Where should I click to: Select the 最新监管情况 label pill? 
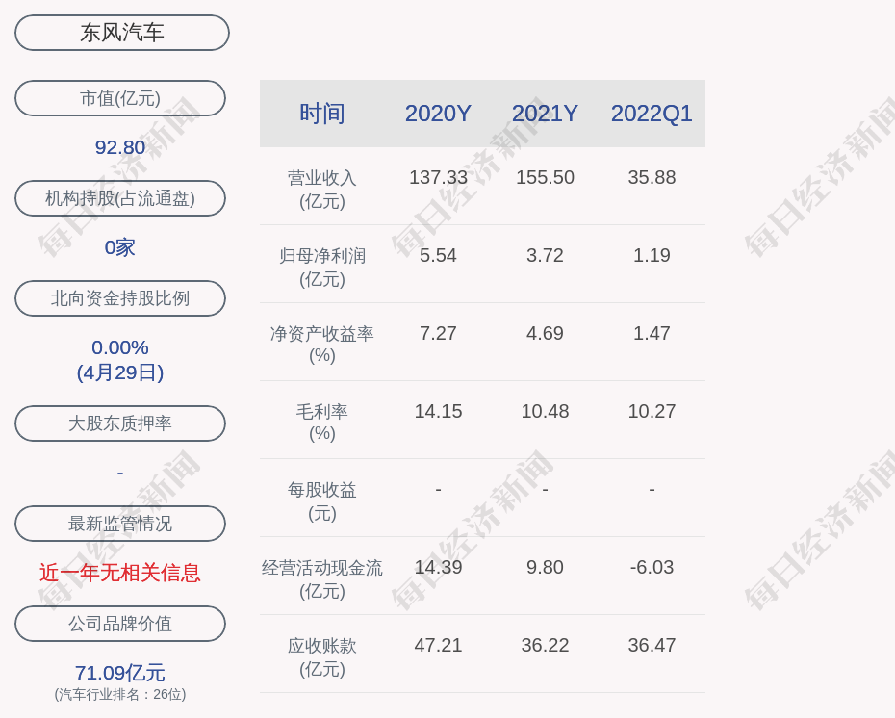pyautogui.click(x=120, y=524)
